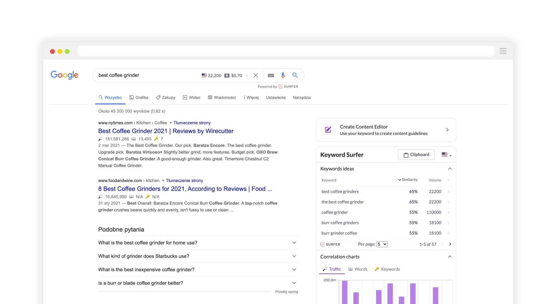Star the 'burr grinder coffee' keyword

pyautogui.click(x=449, y=233)
